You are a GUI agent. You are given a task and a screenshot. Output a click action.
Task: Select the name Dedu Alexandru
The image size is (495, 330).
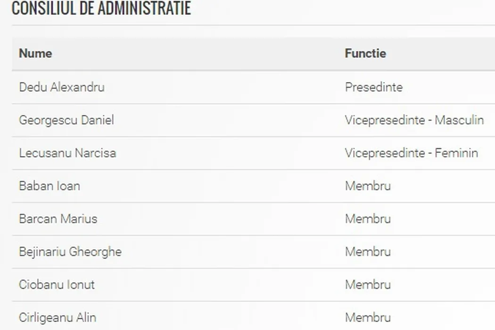point(62,87)
